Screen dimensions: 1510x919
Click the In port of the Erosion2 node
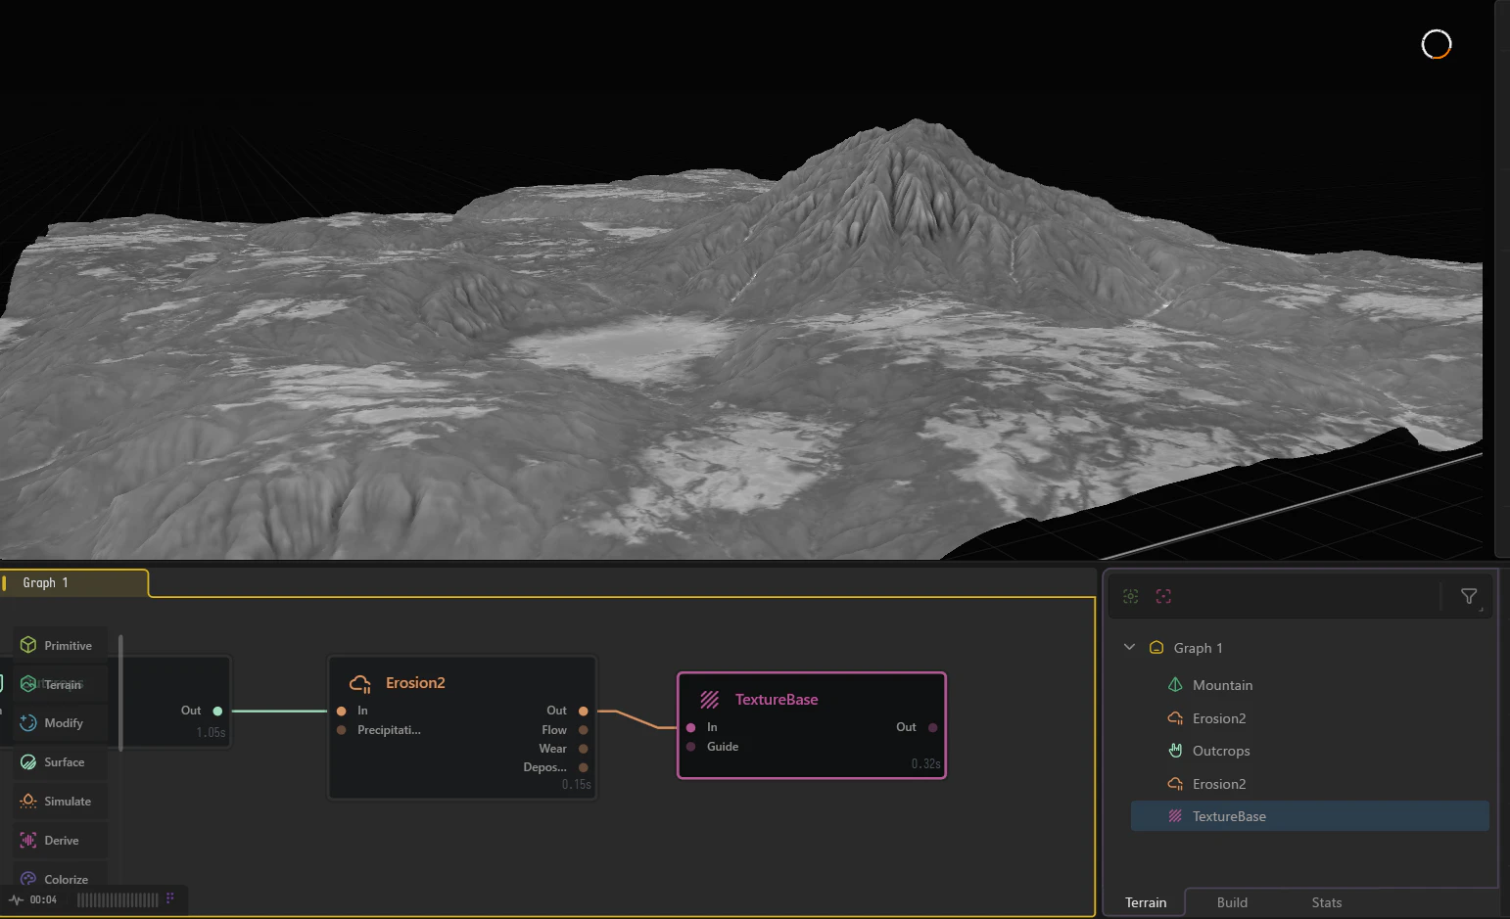(341, 711)
